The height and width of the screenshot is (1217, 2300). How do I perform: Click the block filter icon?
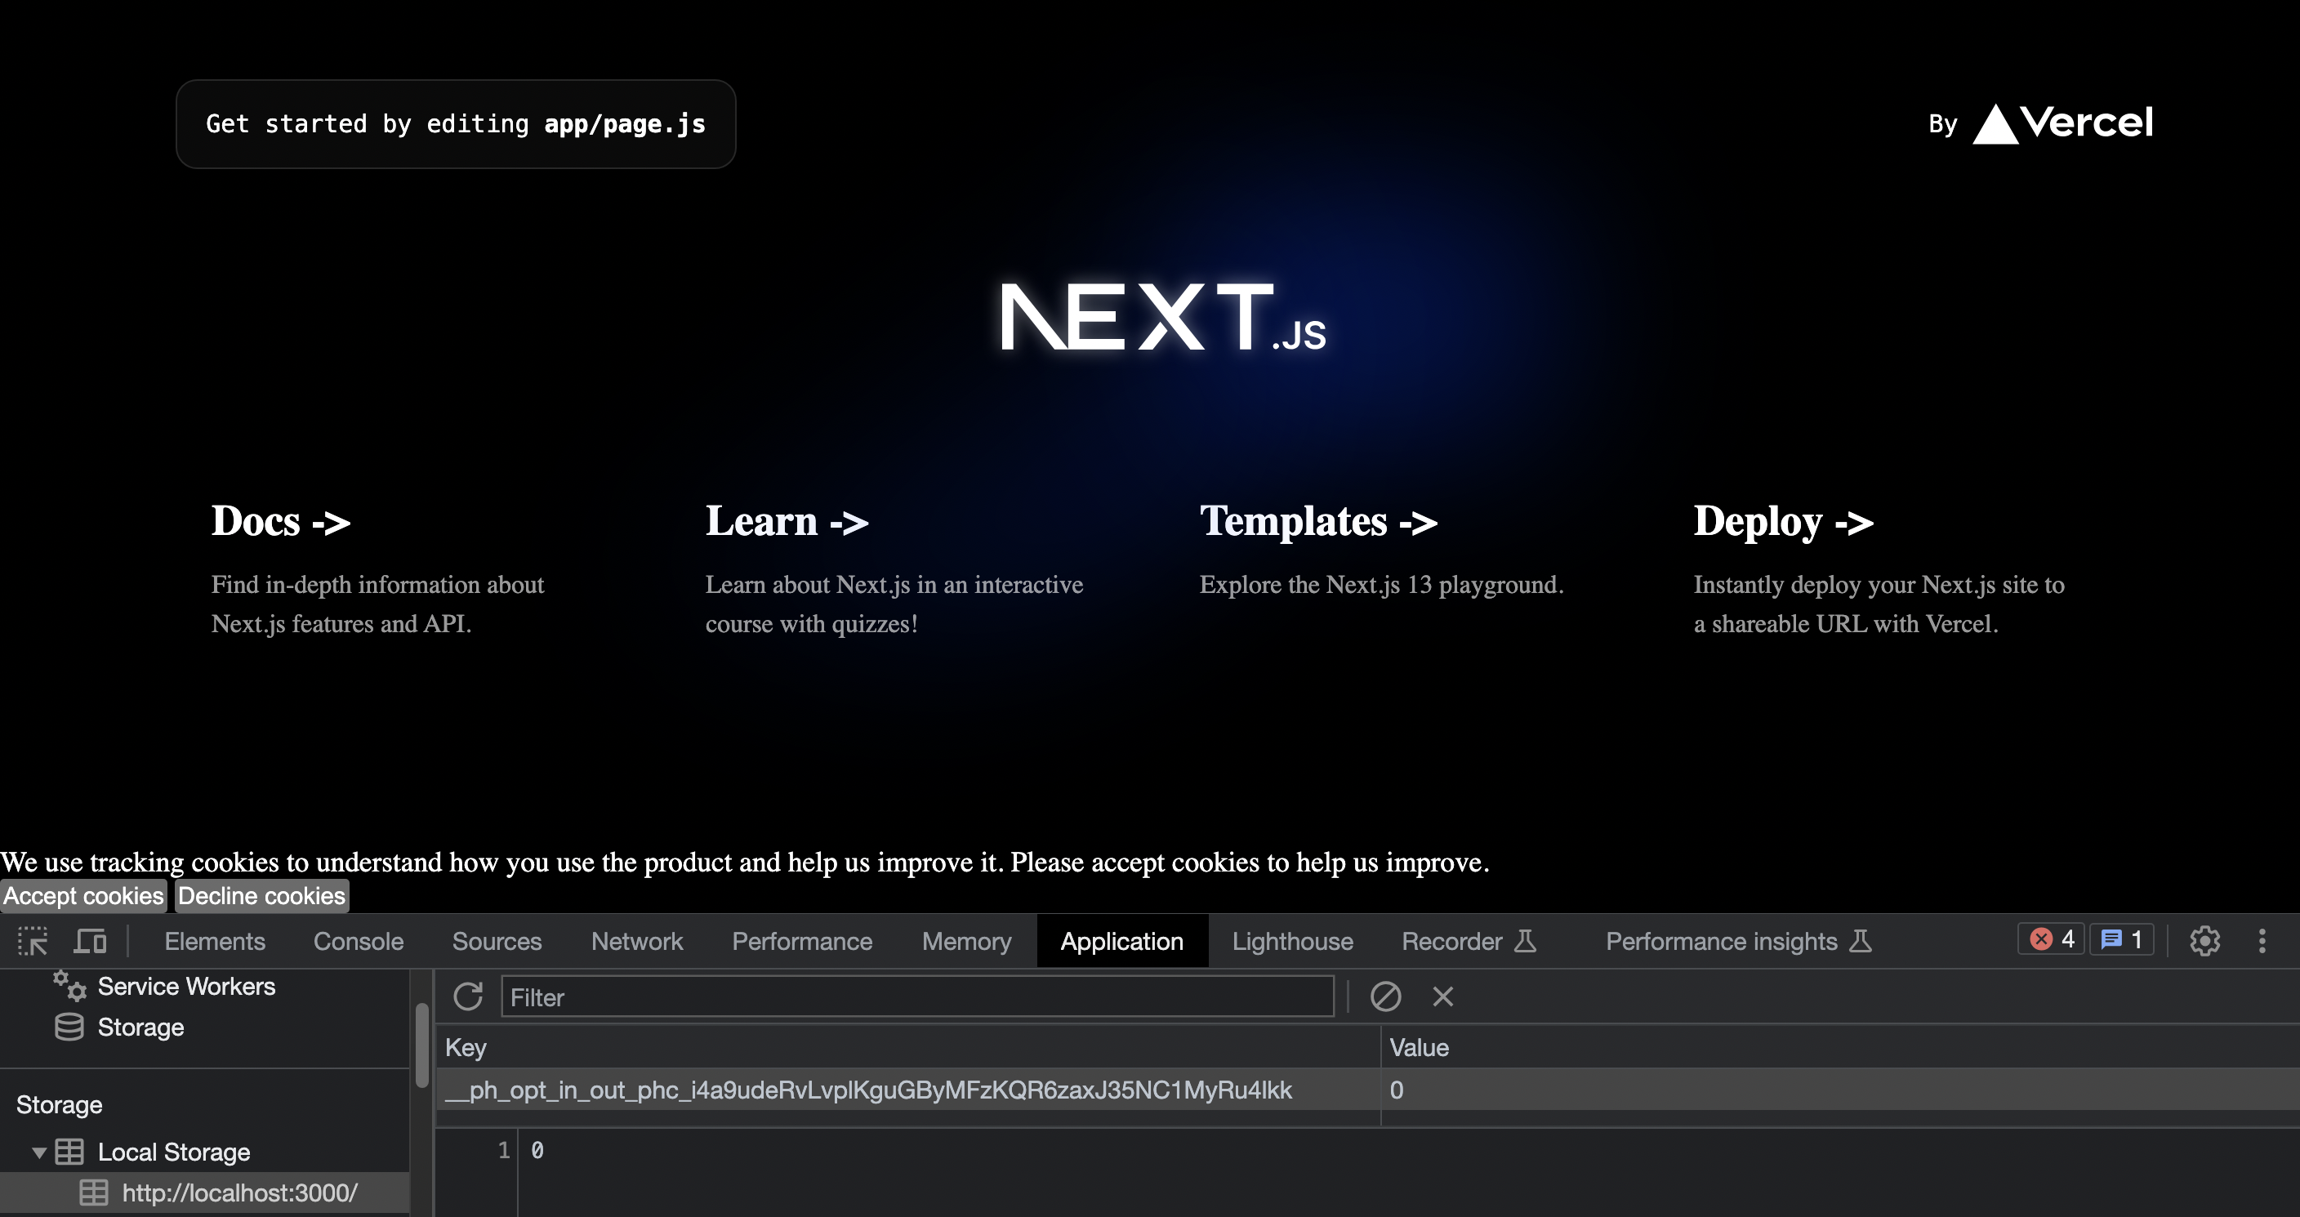[x=1384, y=998]
